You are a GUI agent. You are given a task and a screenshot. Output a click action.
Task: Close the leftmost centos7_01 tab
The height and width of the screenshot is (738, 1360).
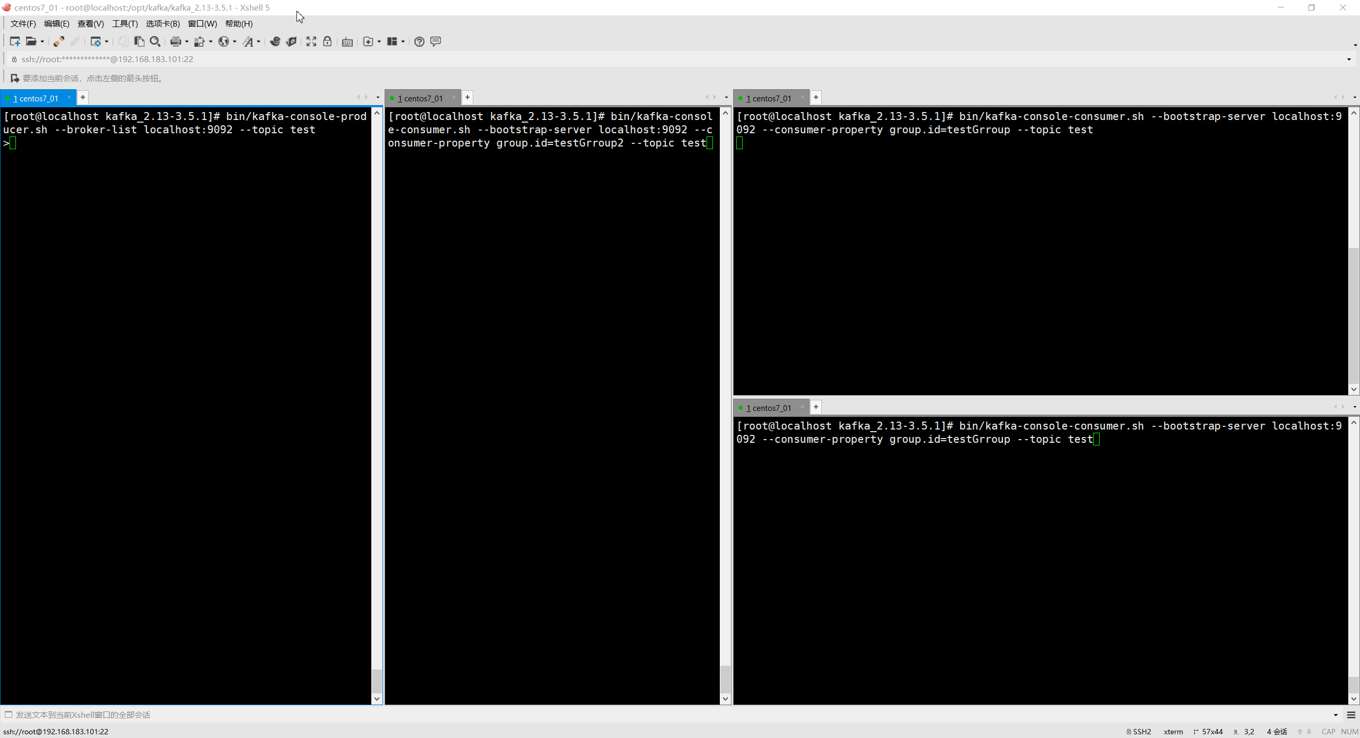coord(69,97)
